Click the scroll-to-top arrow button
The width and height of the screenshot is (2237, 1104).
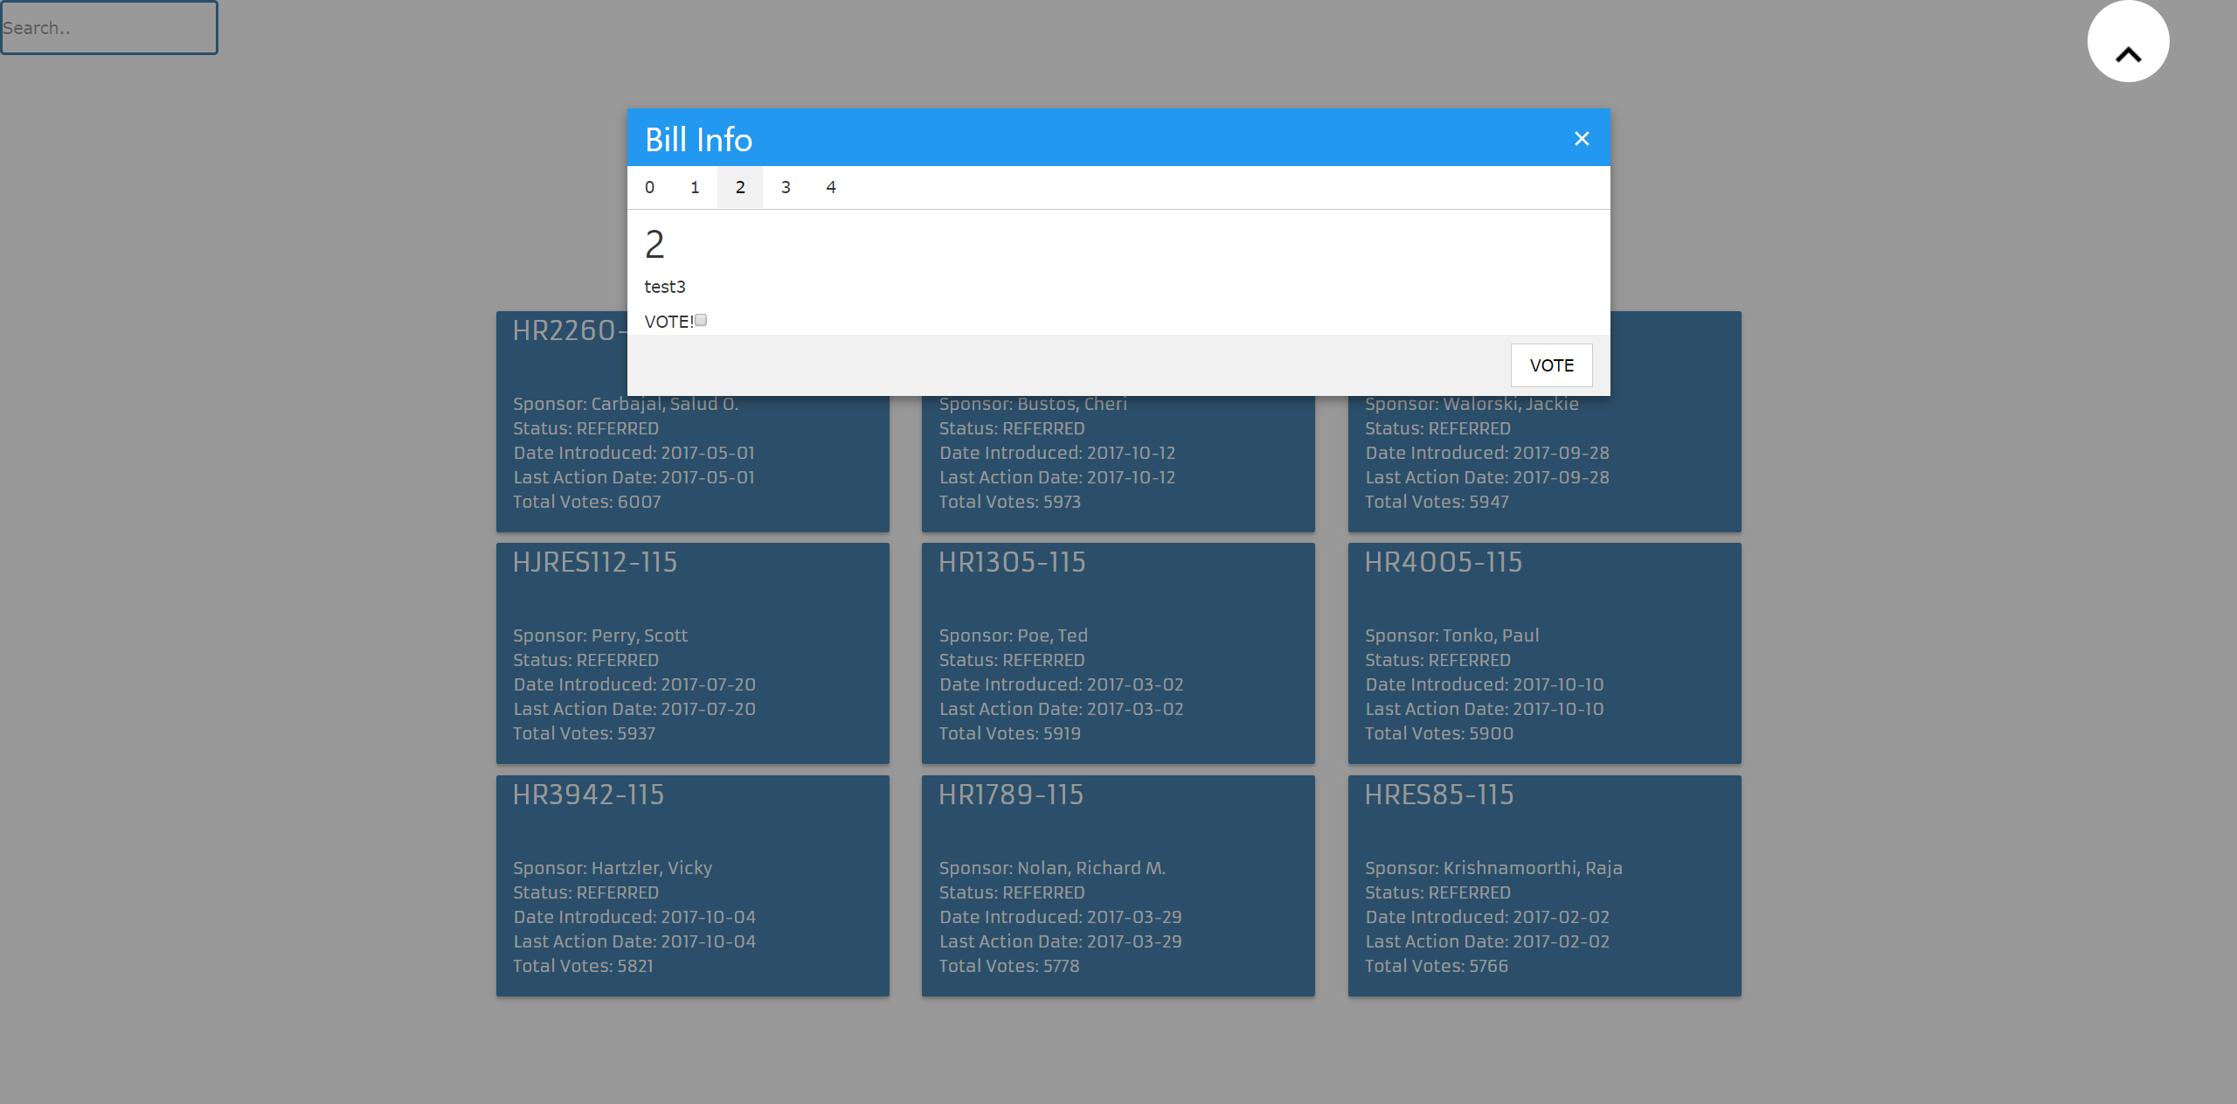click(x=2128, y=42)
